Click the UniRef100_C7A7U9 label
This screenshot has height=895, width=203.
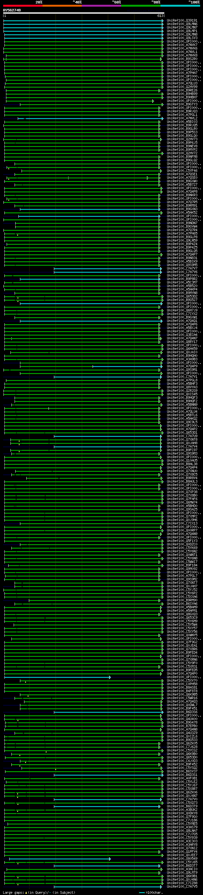point(182,436)
